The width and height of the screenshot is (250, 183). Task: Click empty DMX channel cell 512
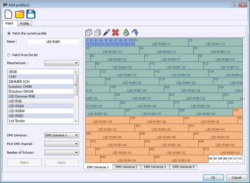(x=240, y=159)
